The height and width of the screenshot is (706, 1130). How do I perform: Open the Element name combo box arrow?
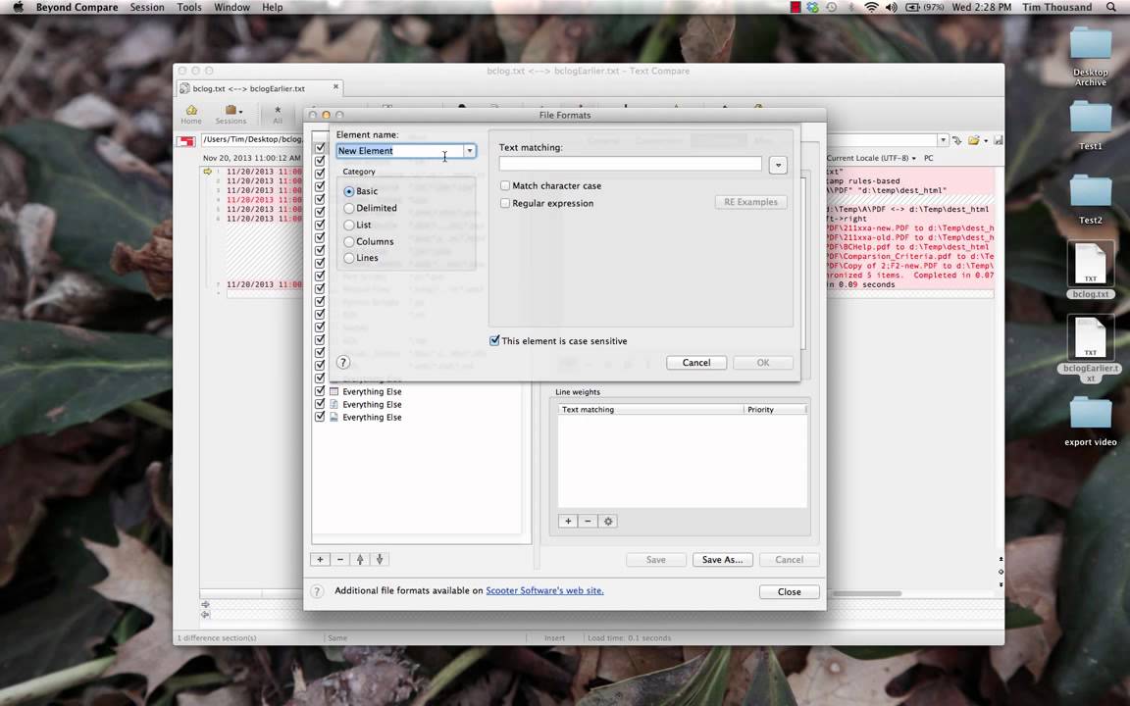469,151
